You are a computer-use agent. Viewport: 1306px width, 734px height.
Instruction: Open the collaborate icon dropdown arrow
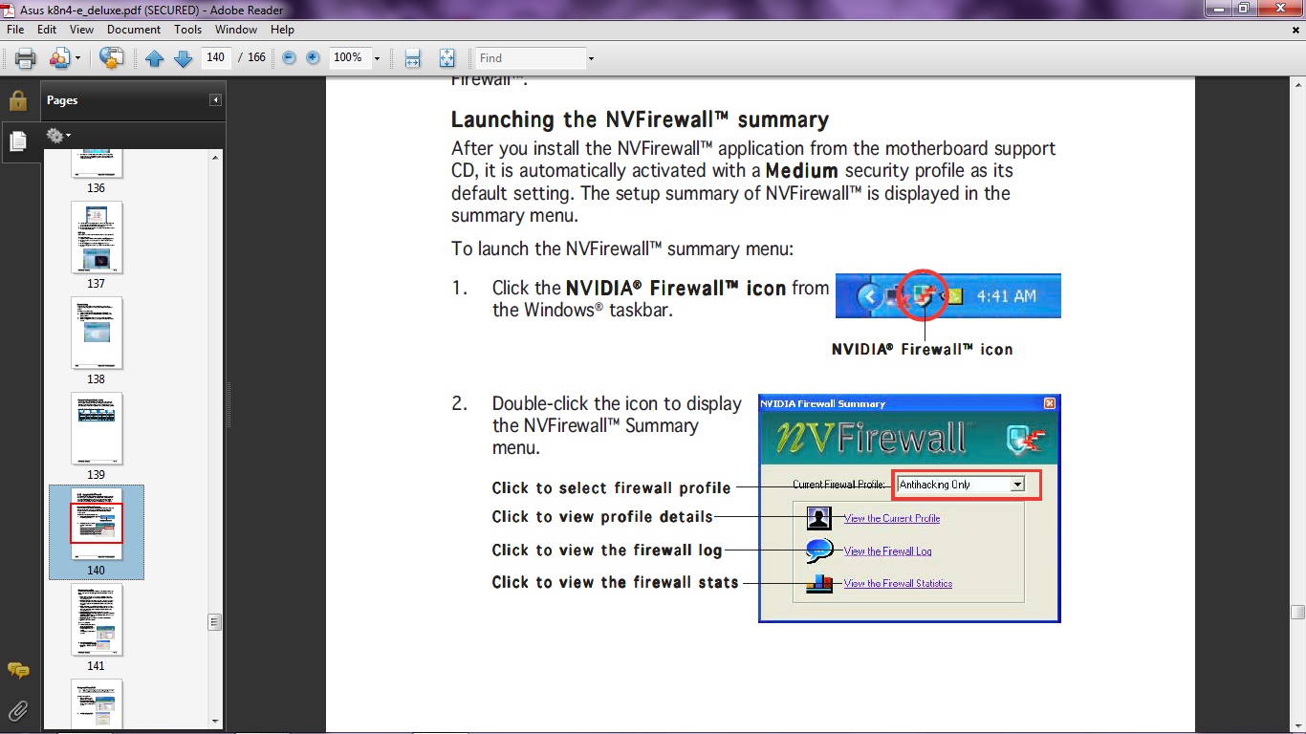coord(77,58)
